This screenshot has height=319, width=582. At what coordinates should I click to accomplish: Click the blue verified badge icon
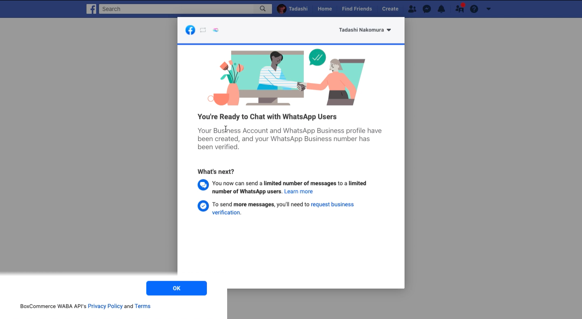coord(203,206)
